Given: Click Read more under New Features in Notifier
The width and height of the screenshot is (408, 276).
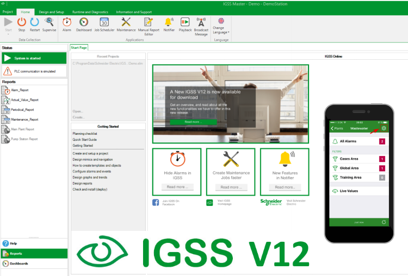Looking at the screenshot, I should pos(285,187).
